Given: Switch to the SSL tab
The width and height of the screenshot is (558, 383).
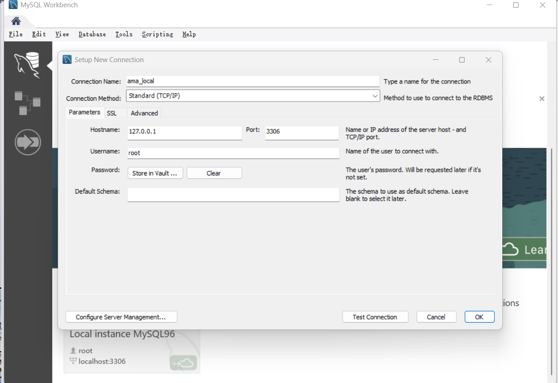Looking at the screenshot, I should 112,113.
